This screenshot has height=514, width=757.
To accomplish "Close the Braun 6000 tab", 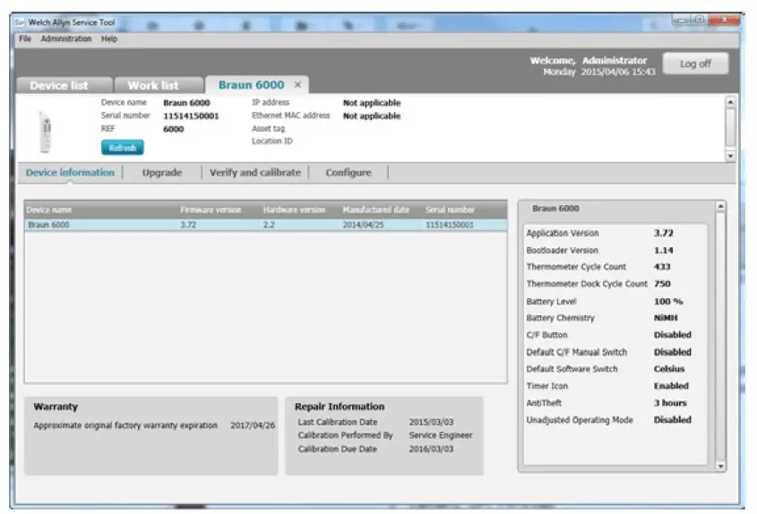I will [298, 85].
